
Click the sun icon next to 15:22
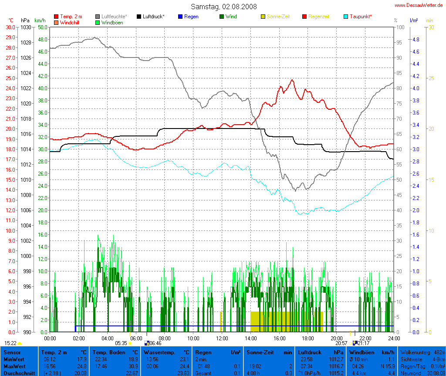20,344
